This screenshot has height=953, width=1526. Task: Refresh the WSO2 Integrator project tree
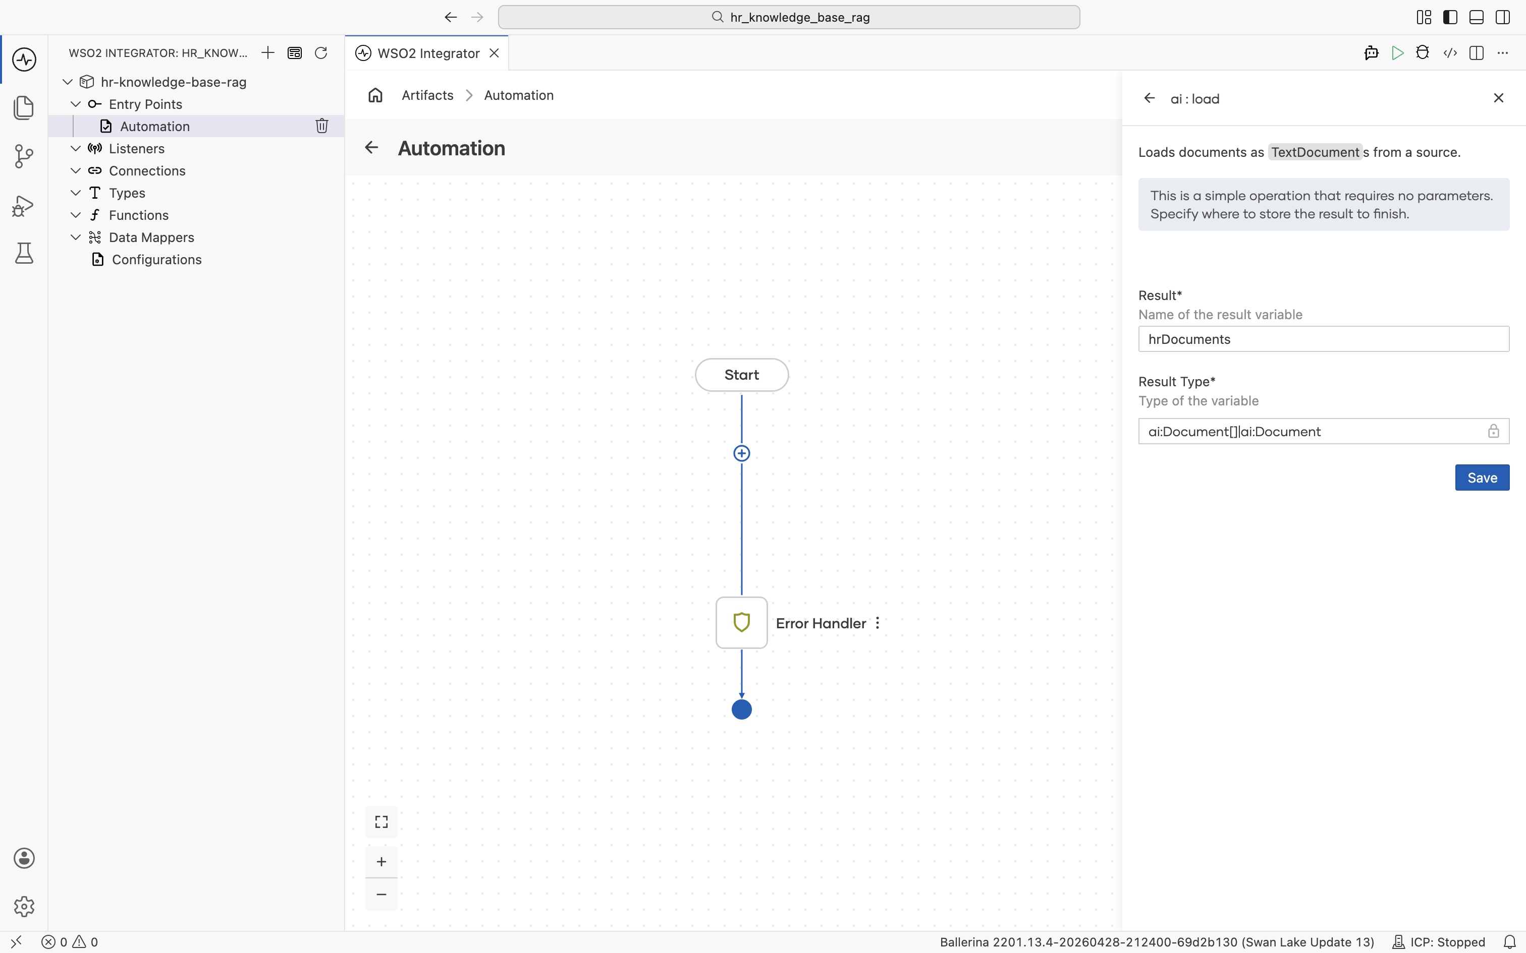[321, 53]
